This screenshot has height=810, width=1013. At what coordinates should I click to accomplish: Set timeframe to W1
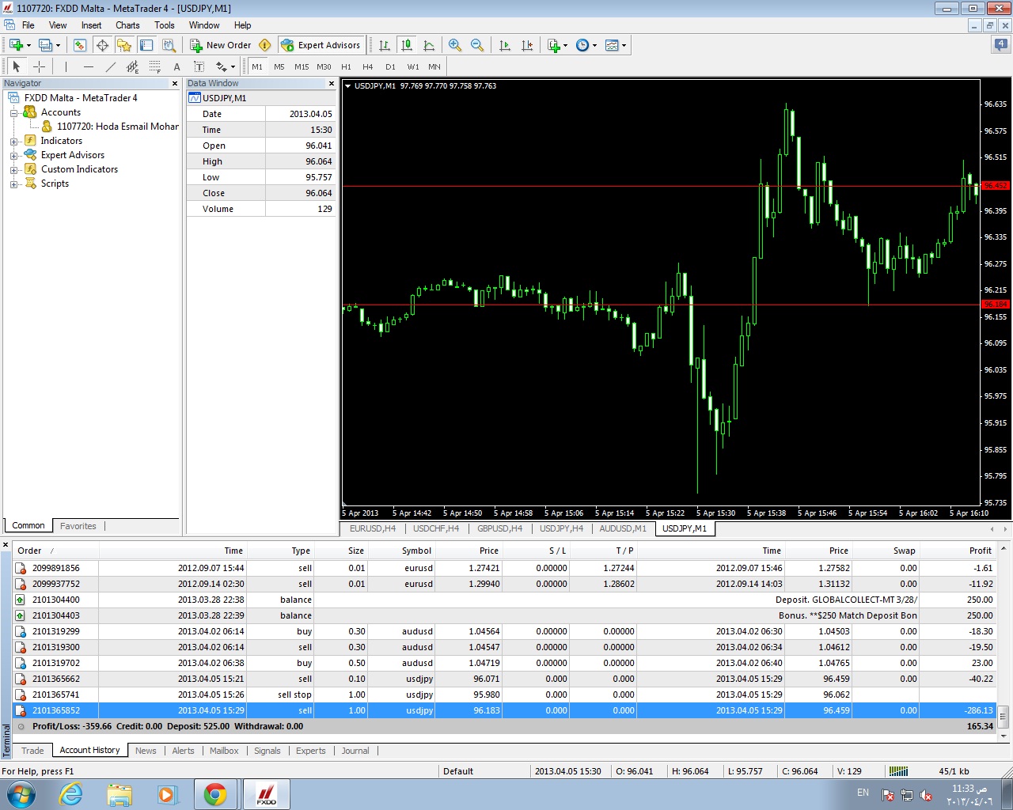click(x=413, y=66)
